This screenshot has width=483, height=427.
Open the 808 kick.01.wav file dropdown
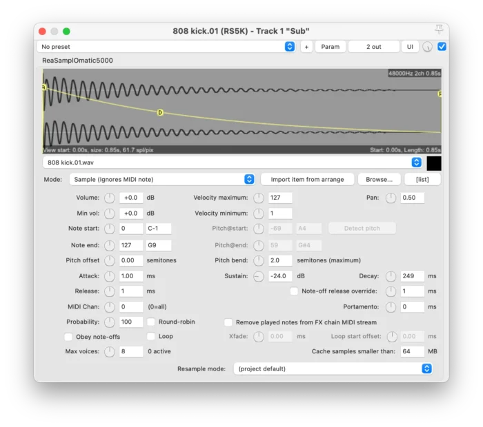click(x=233, y=163)
